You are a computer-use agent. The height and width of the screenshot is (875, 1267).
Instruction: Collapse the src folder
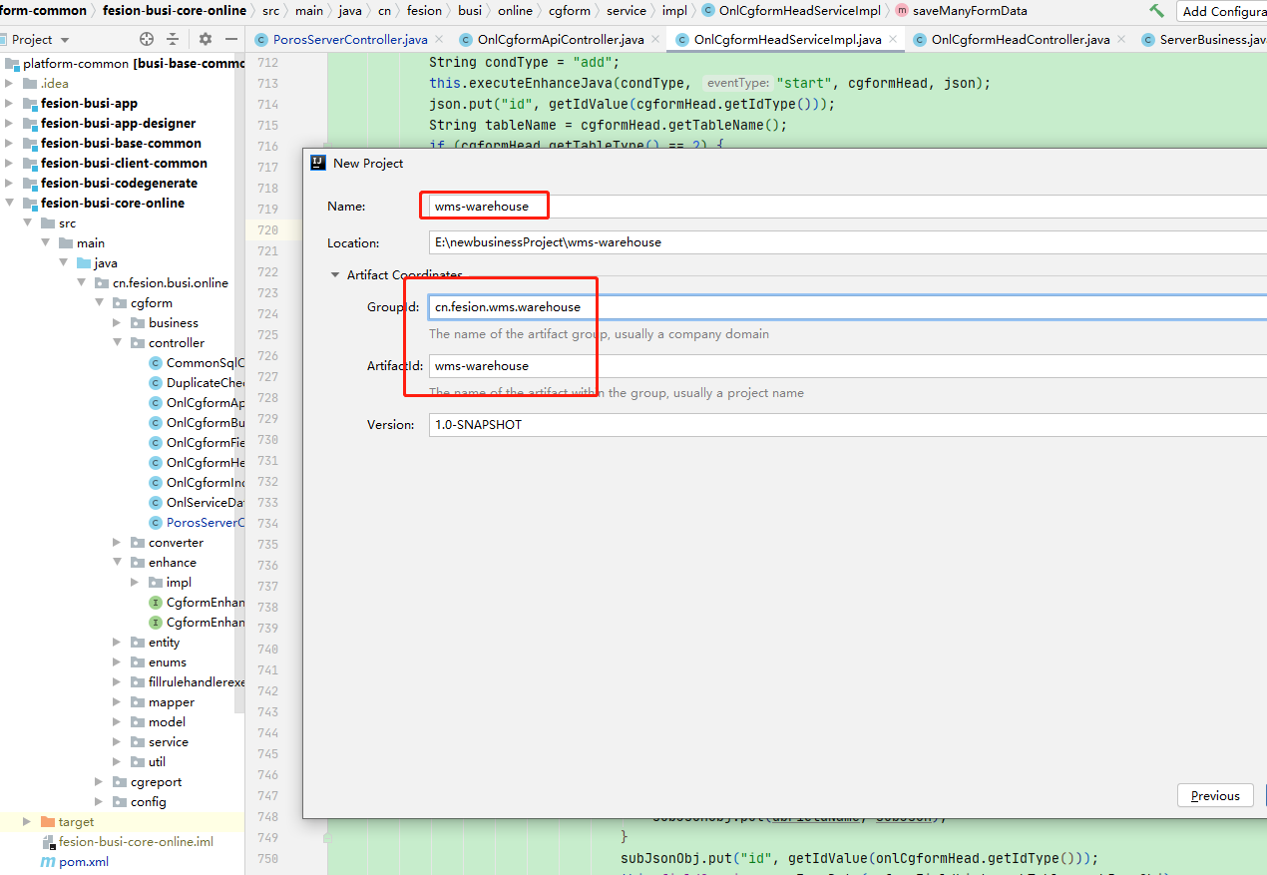tap(27, 222)
